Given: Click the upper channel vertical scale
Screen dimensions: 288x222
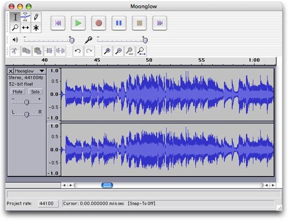Looking at the screenshot, I should coord(54,94).
